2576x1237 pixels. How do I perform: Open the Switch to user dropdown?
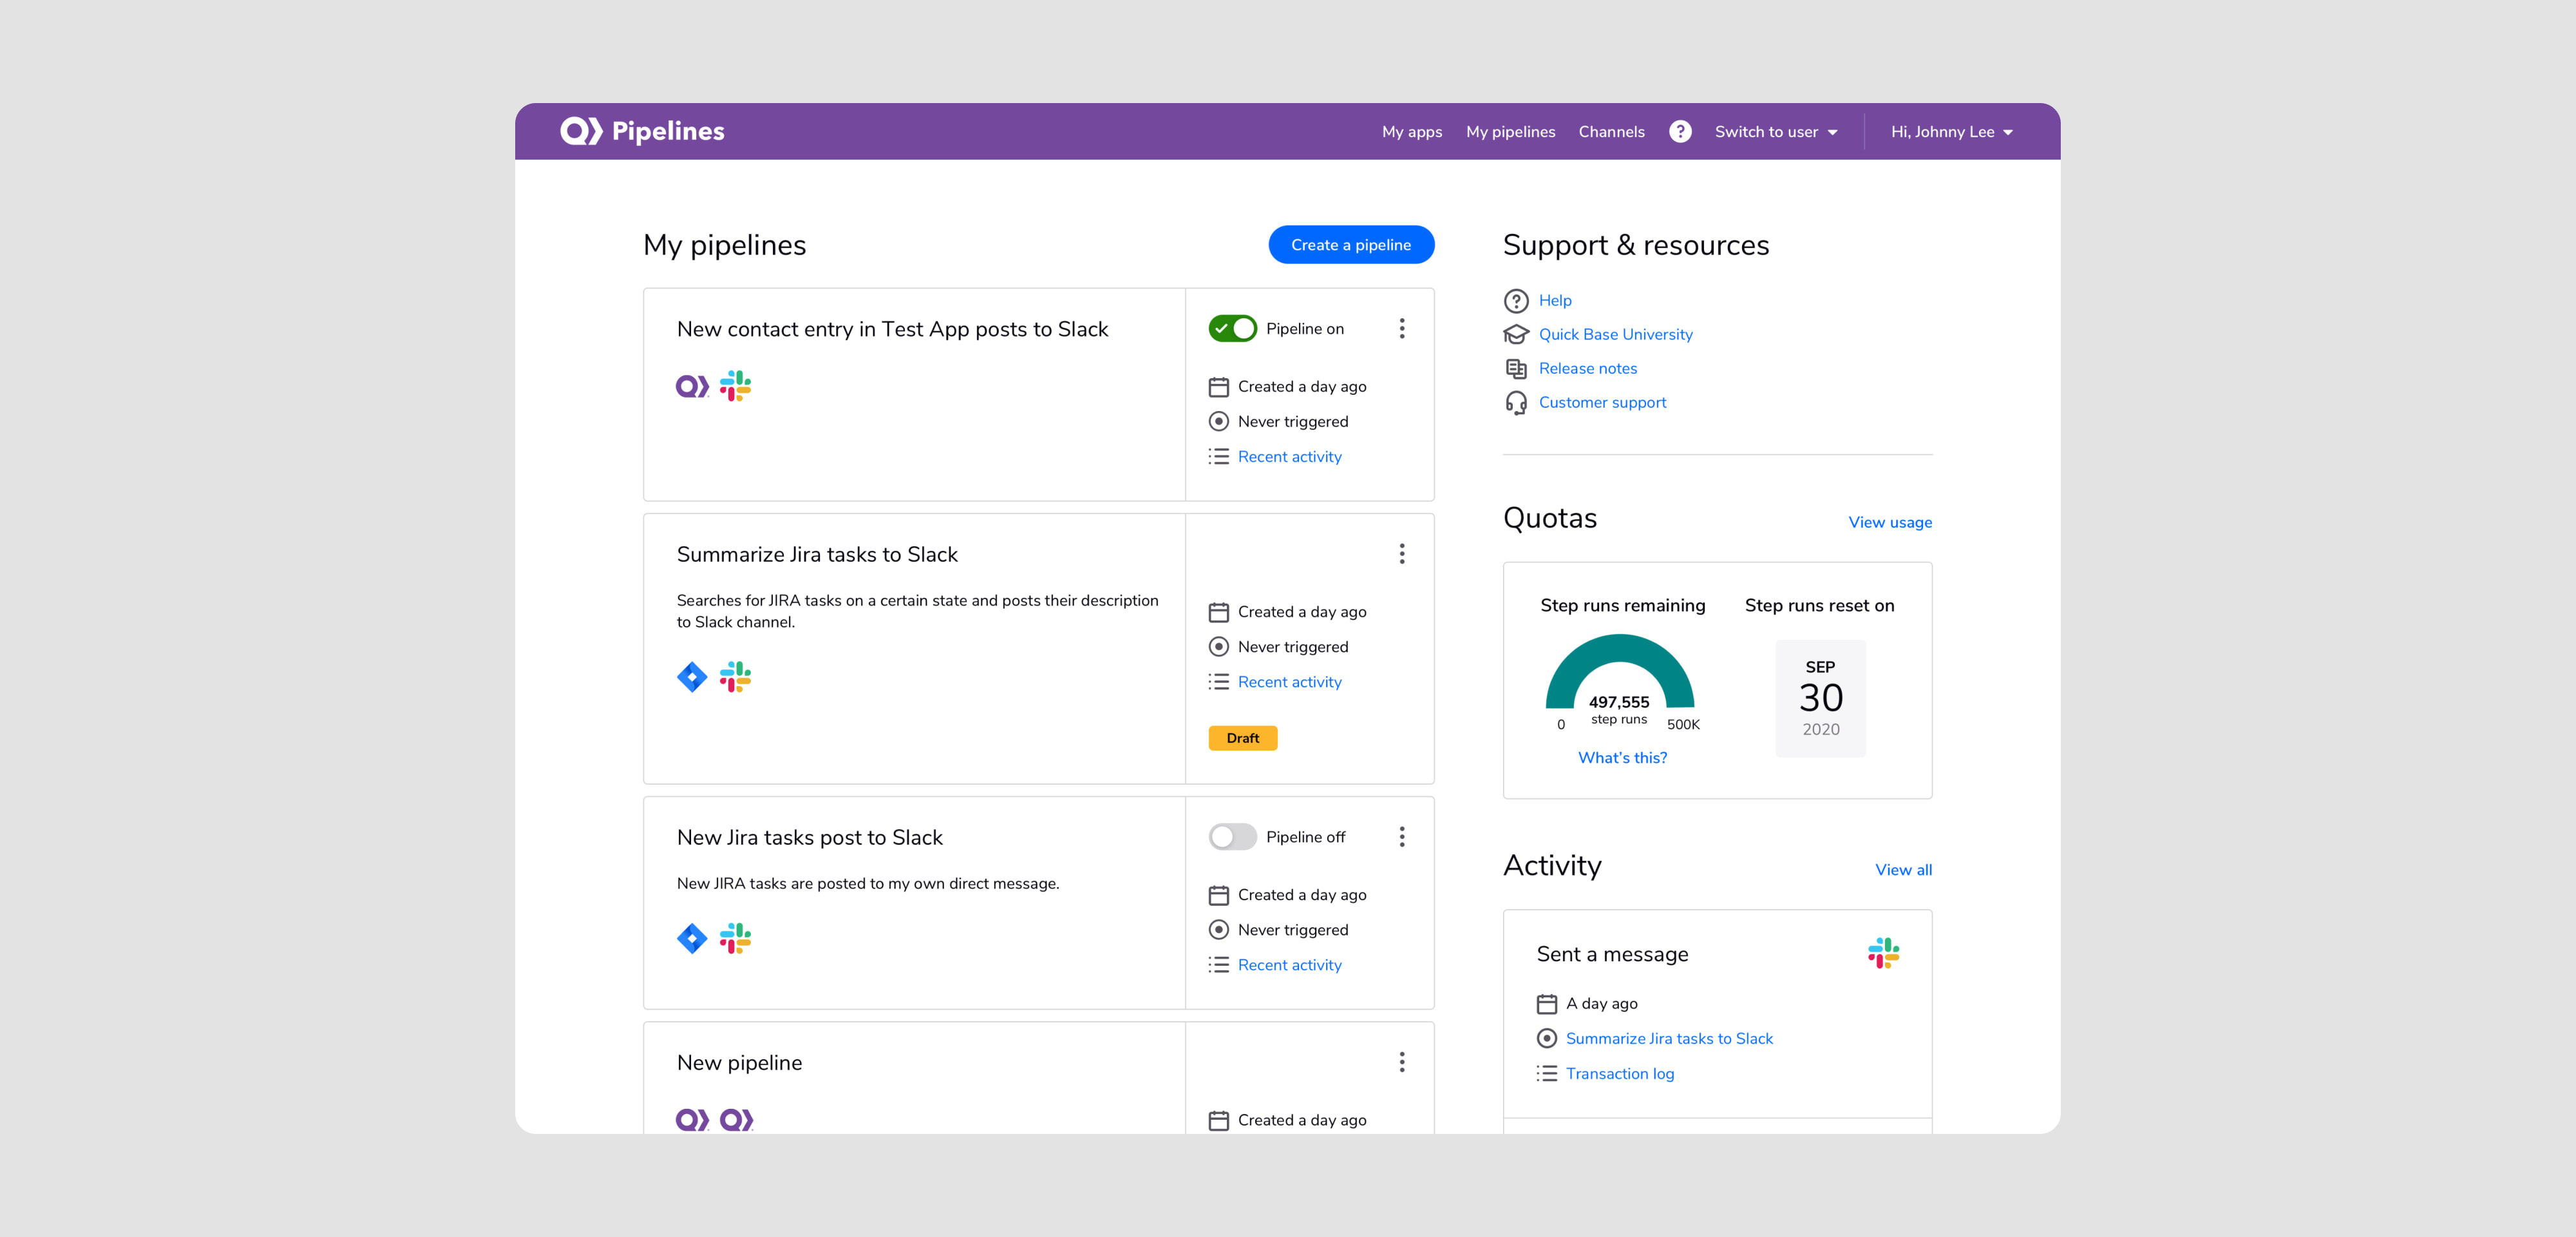pyautogui.click(x=1774, y=131)
